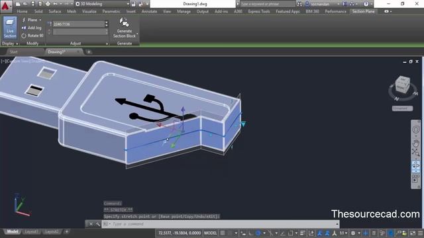Open the Home ribbon tab

(22, 11)
